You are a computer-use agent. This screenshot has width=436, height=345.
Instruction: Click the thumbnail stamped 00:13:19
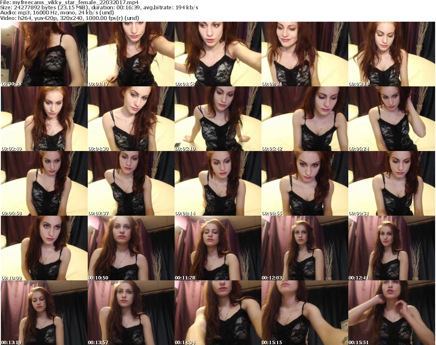pyautogui.click(x=44, y=313)
